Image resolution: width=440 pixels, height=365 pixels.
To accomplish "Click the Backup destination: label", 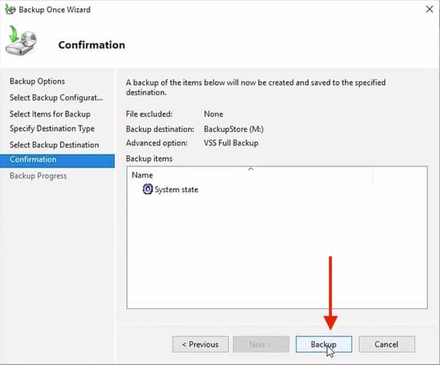I will 160,129.
